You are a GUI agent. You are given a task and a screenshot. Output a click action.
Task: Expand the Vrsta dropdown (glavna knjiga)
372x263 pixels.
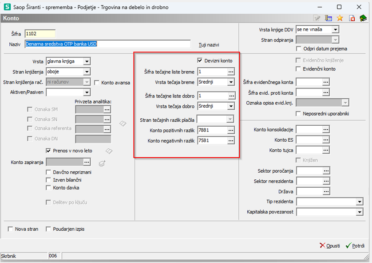(x=87, y=61)
